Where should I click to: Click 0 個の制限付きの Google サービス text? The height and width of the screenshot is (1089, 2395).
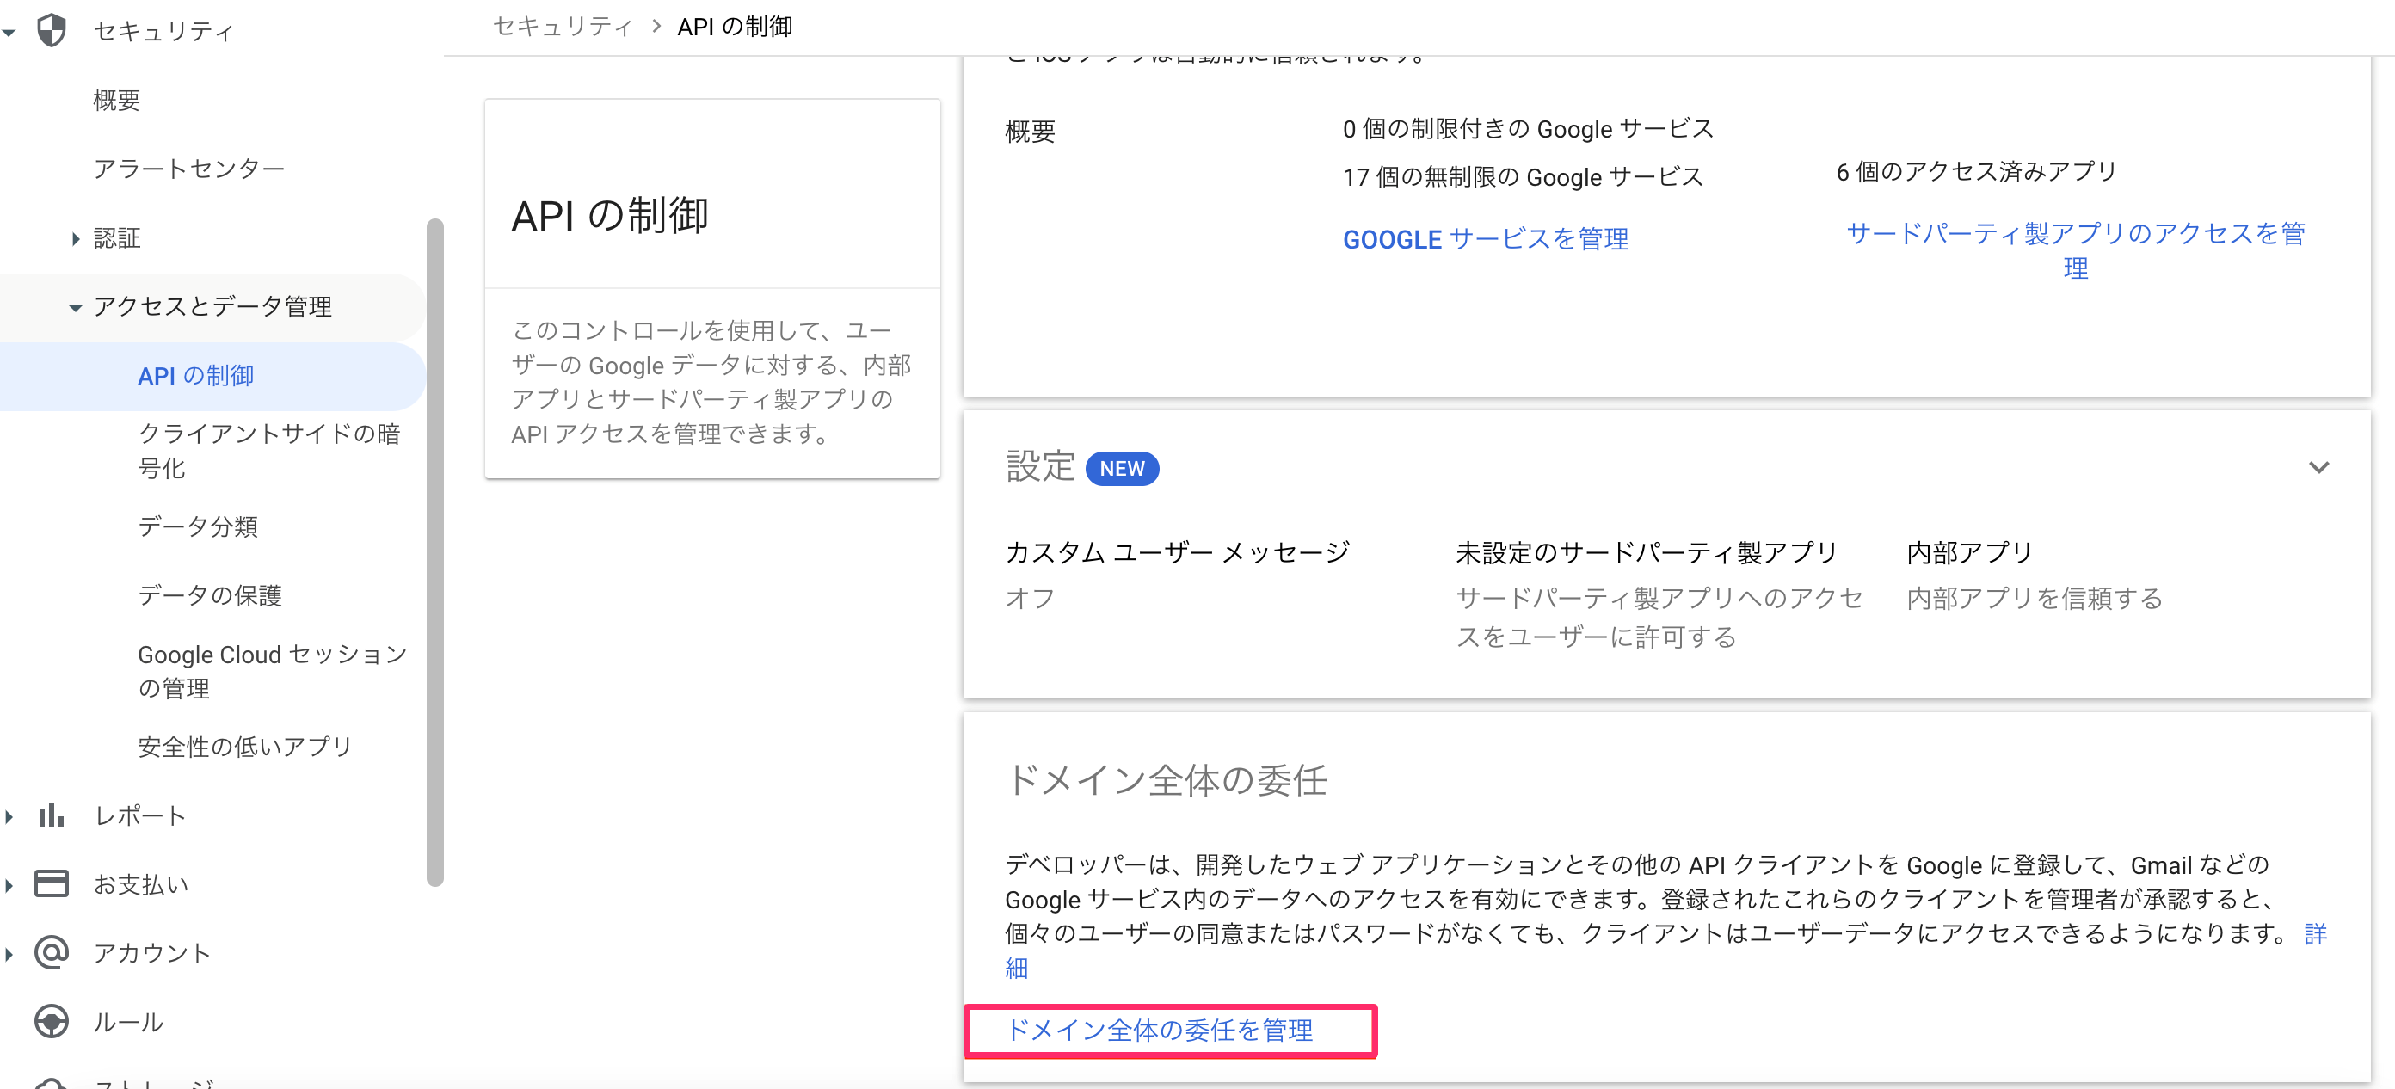[1528, 128]
